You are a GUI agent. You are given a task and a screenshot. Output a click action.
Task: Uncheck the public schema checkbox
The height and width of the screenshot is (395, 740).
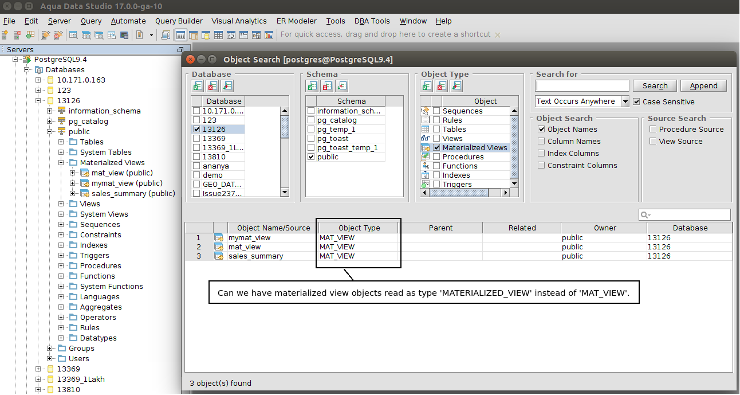click(311, 157)
